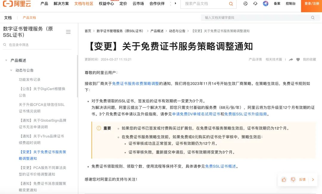The image size is (322, 194).
Task: Click the share arrow icon
Action: pyautogui.click(x=291, y=60)
